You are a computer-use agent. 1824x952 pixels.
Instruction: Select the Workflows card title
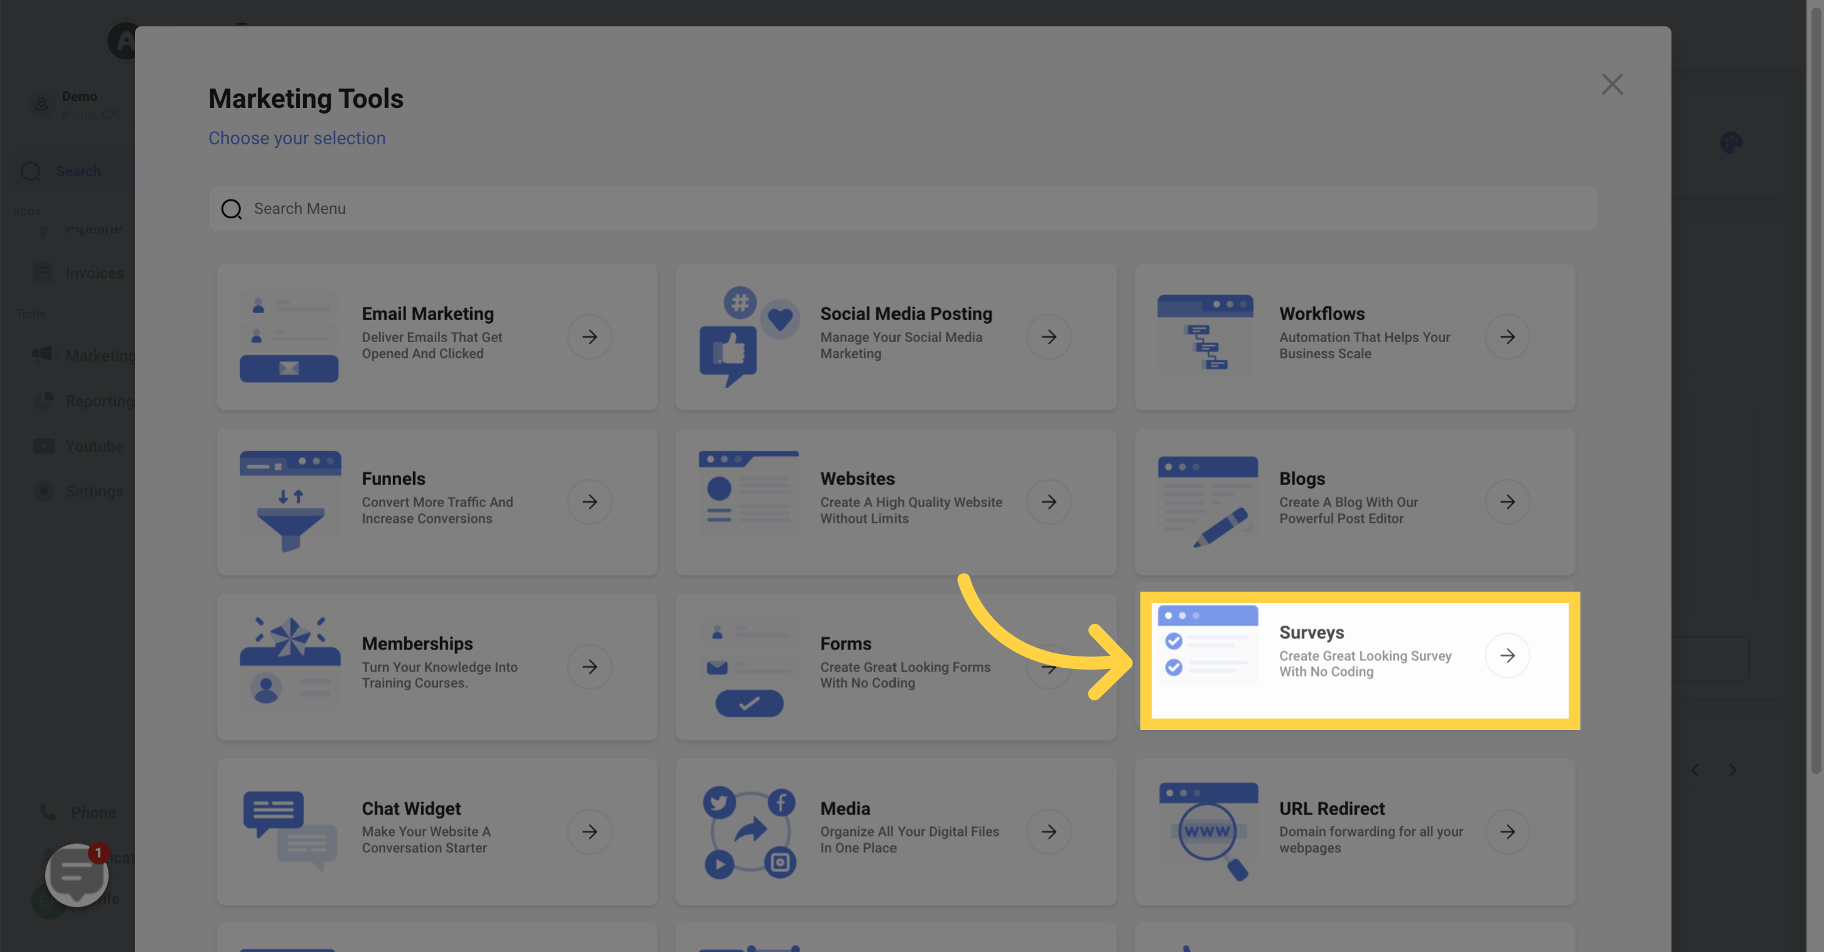point(1322,314)
